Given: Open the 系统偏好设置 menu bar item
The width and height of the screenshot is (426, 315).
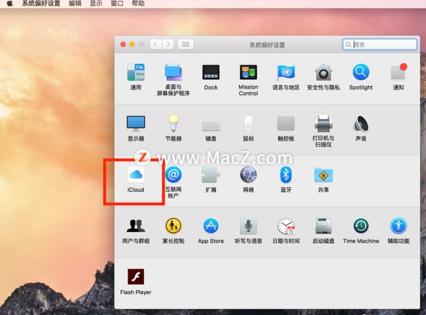Looking at the screenshot, I should (x=41, y=4).
